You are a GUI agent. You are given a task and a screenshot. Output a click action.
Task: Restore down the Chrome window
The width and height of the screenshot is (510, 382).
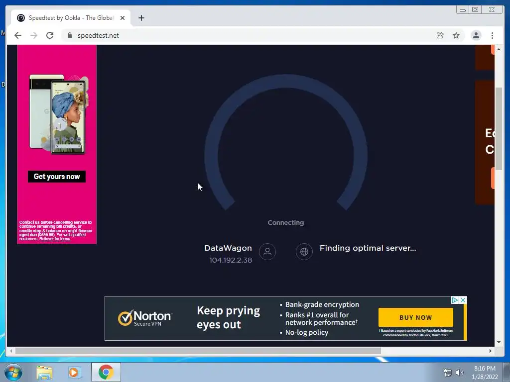click(x=475, y=10)
